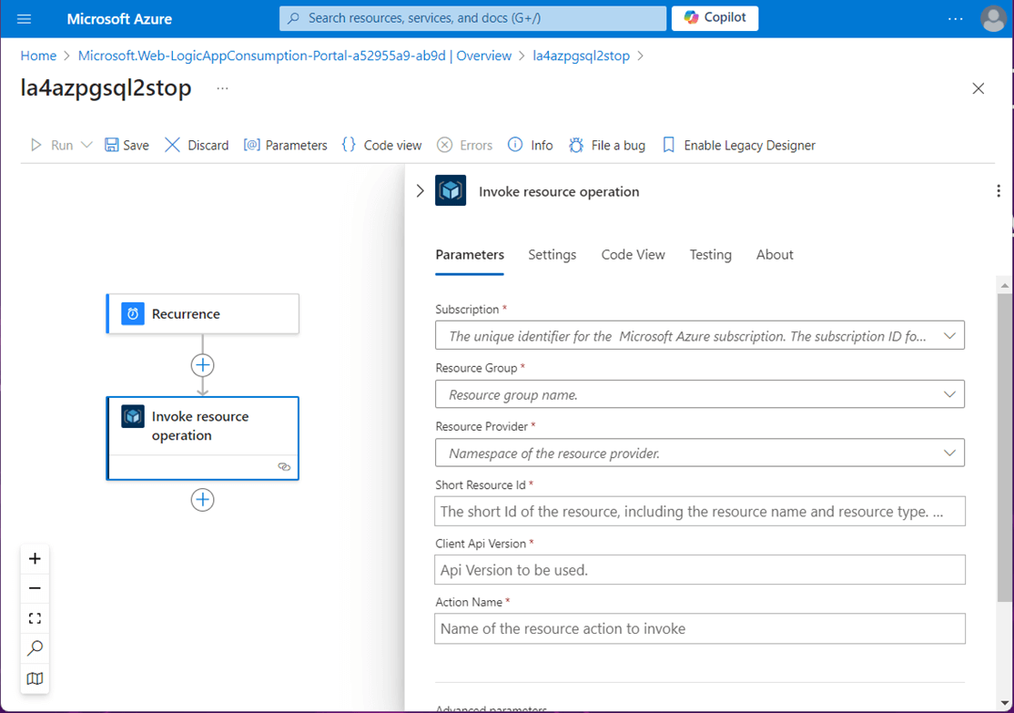
Task: Click the Save toolbar icon
Action: tap(112, 145)
